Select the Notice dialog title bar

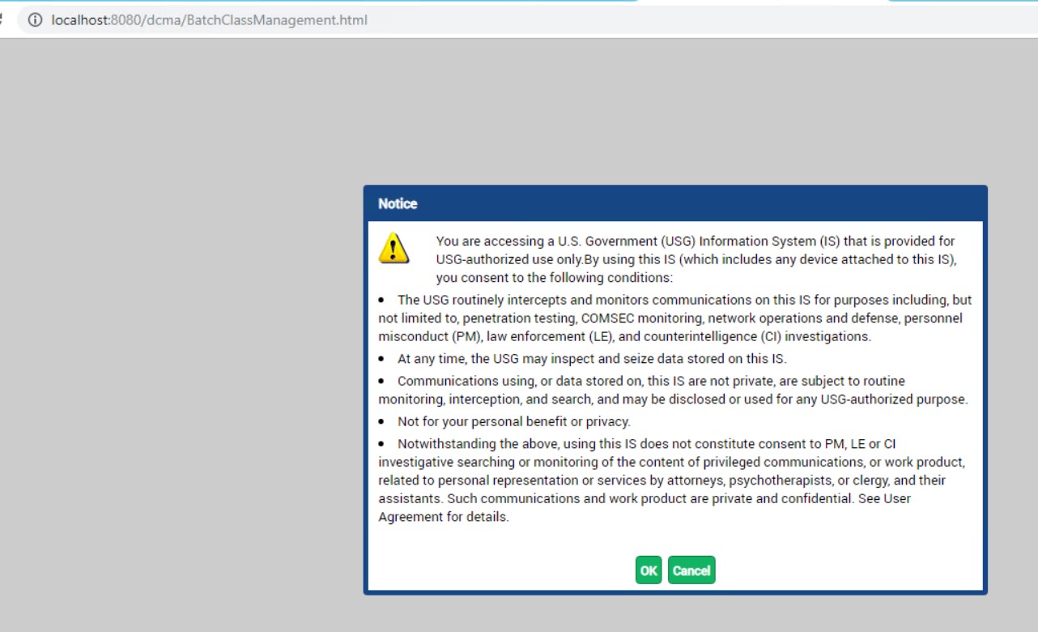coord(675,203)
